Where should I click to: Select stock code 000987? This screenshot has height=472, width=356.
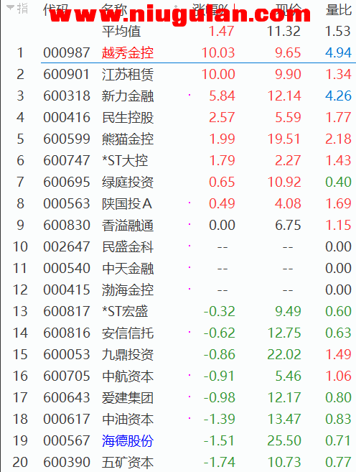[67, 52]
